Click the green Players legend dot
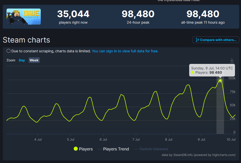This screenshot has height=163, width=241. (x=76, y=149)
